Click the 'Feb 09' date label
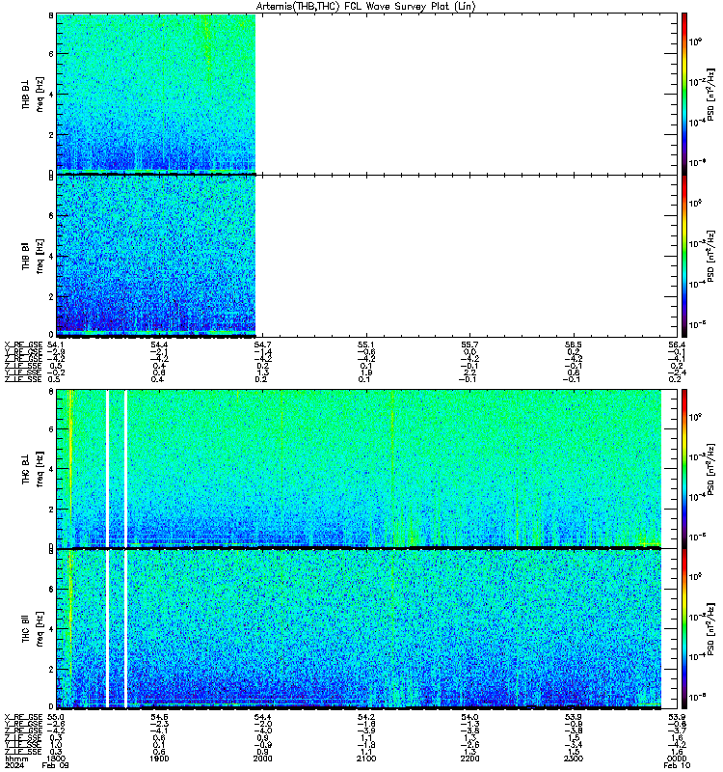 click(56, 765)
